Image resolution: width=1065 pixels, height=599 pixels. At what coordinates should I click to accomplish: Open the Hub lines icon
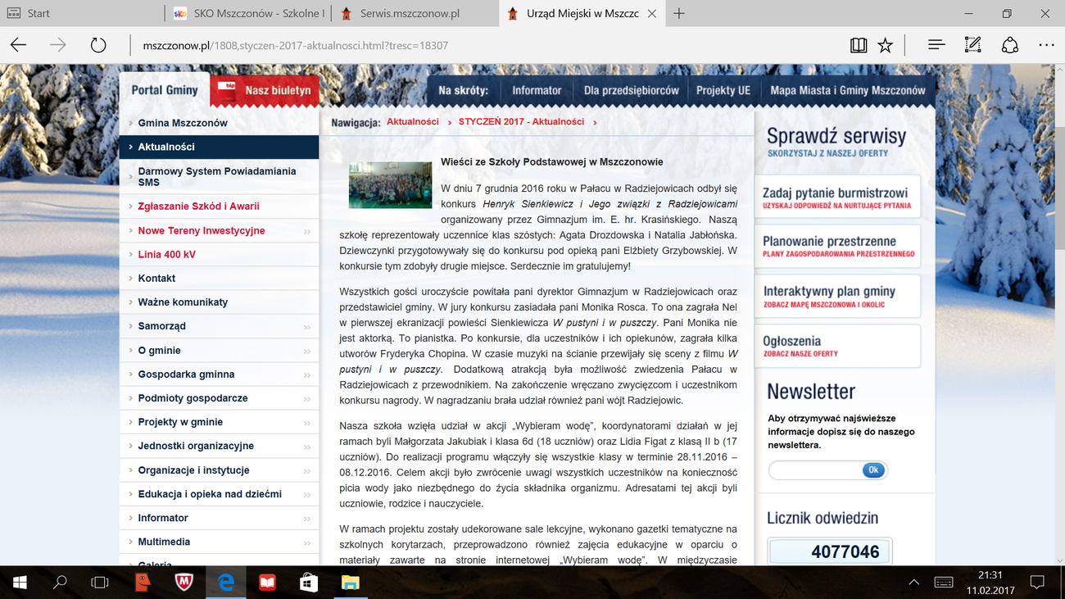(936, 46)
